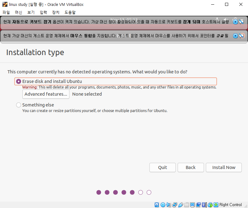Click Install Now

(224, 167)
